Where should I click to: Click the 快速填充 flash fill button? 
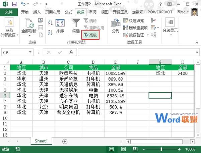click(x=133, y=20)
